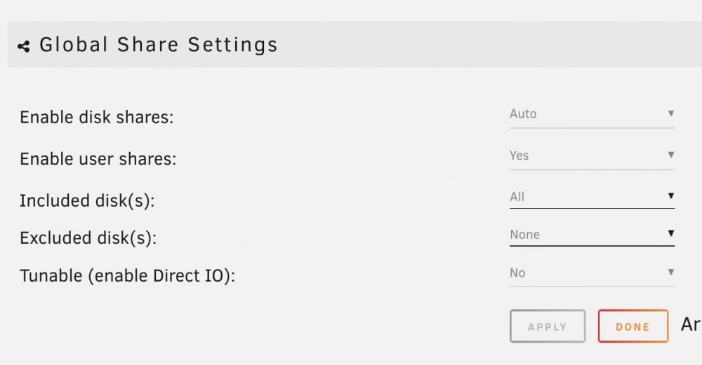Screen dimensions: 702x365
Task: Expand the arrow on Enable disk shares selector
Action: point(670,113)
